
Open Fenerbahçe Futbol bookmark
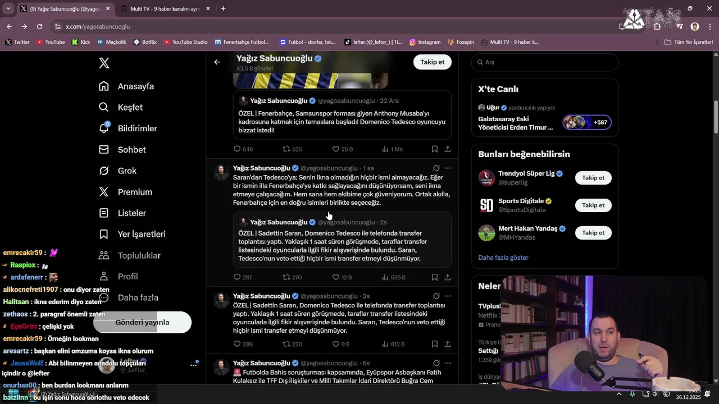242,42
